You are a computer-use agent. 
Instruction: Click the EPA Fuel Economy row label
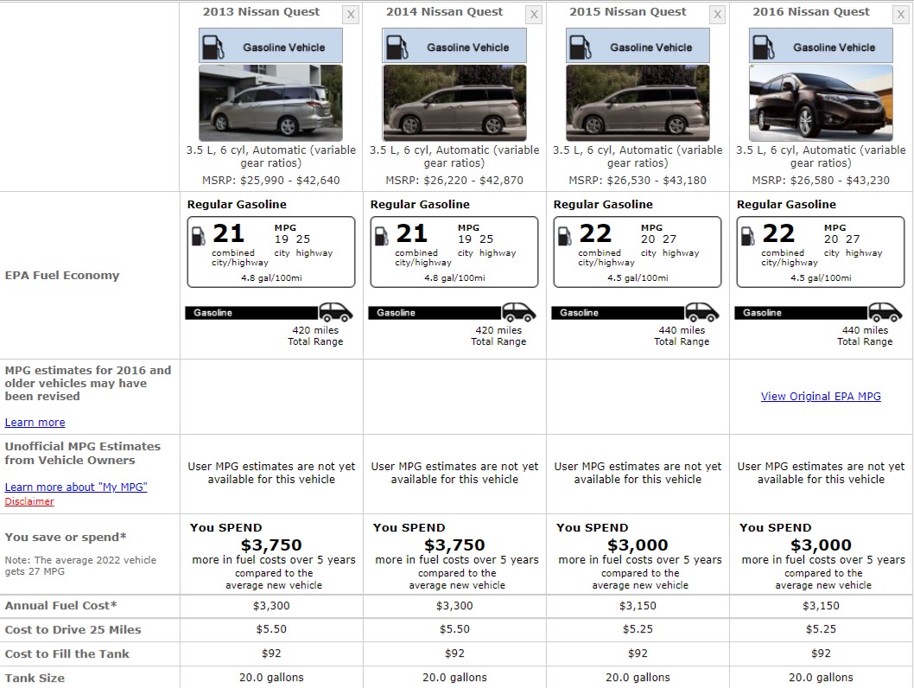click(62, 275)
